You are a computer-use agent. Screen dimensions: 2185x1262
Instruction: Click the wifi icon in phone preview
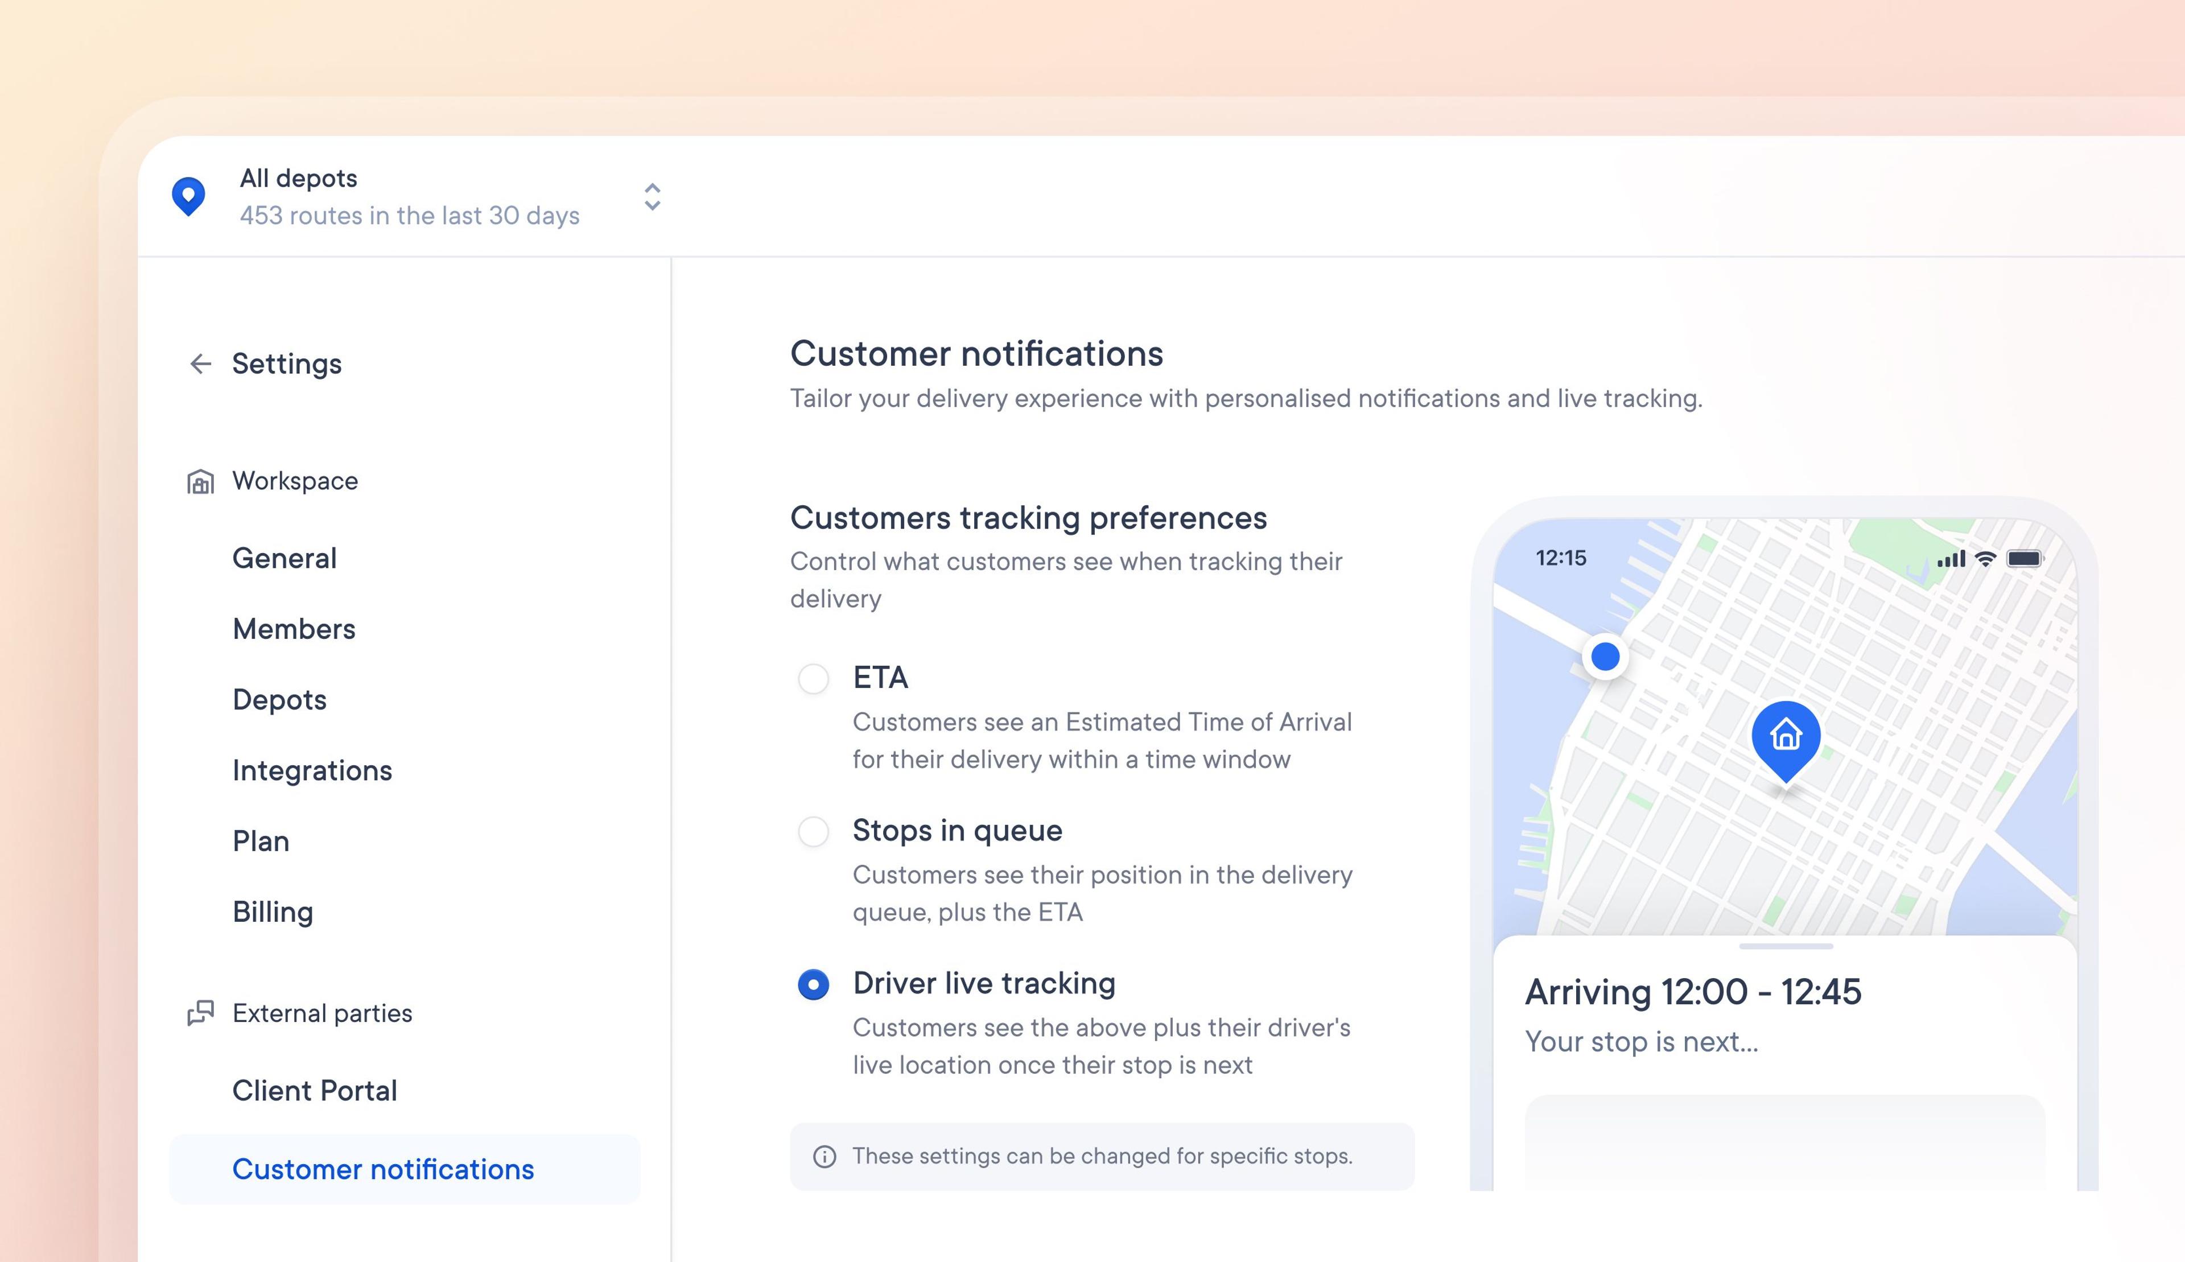click(x=1985, y=559)
